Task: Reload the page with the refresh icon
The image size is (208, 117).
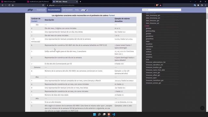Action: 9,5
